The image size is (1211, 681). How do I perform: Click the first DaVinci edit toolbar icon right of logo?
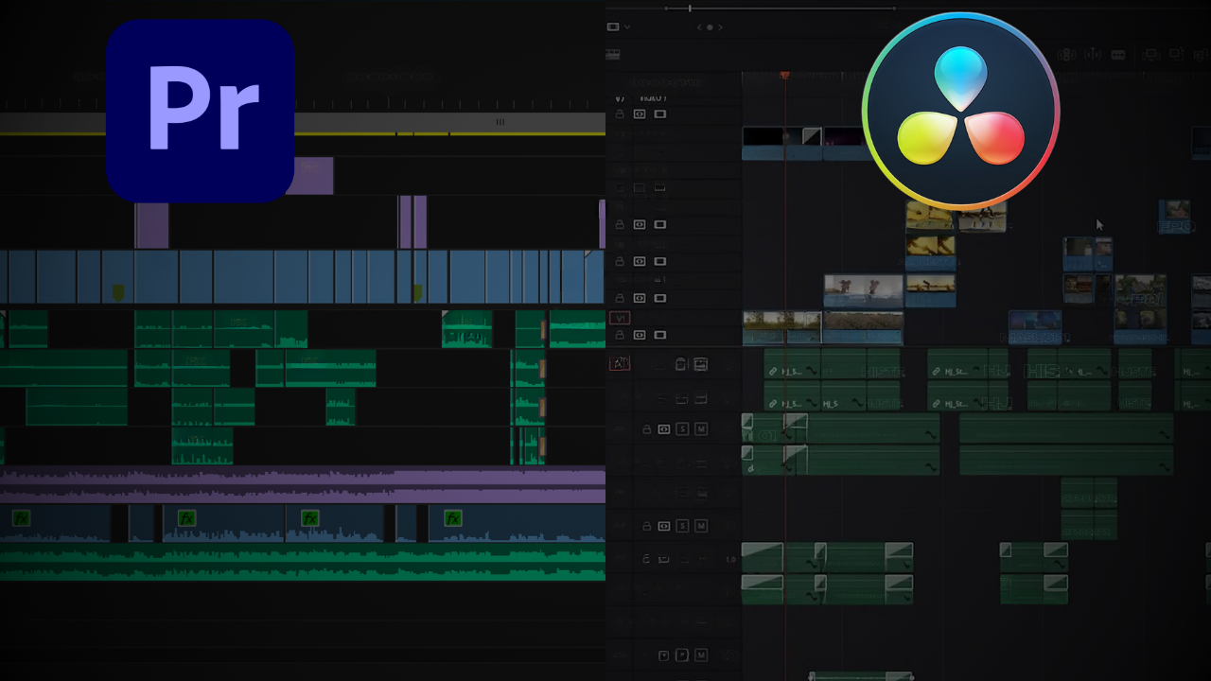(x=1067, y=55)
